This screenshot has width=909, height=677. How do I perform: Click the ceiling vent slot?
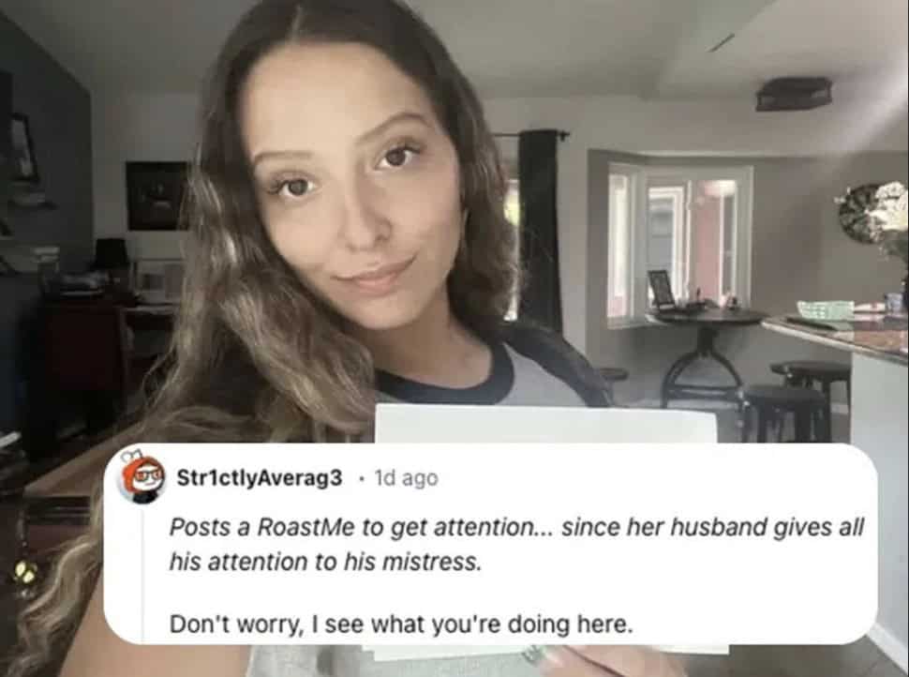[x=720, y=43]
